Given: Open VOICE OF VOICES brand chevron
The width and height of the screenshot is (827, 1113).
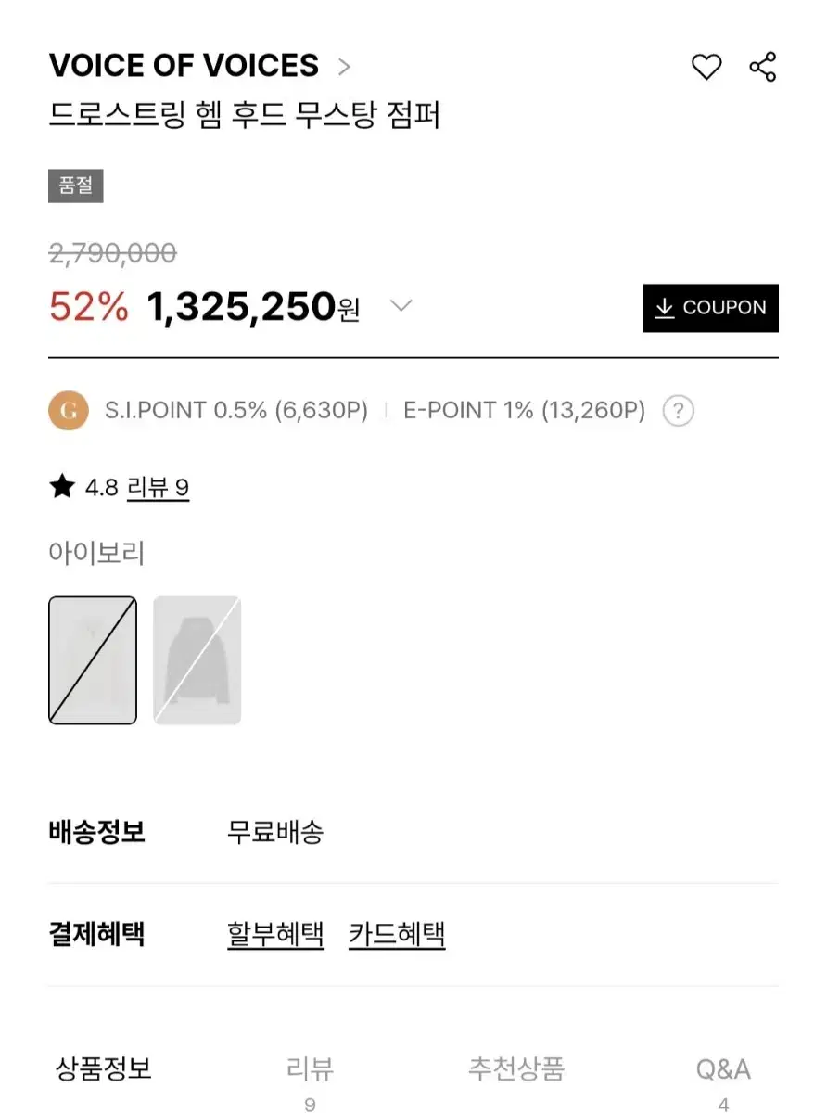Looking at the screenshot, I should click(x=344, y=67).
